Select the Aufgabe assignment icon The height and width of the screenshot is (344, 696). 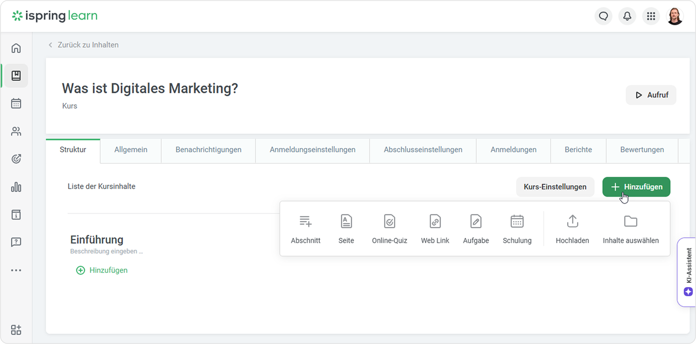(x=476, y=221)
